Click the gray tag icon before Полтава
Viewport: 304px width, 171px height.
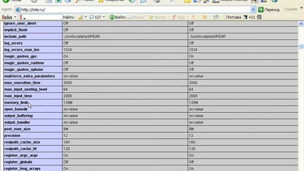(216, 17)
